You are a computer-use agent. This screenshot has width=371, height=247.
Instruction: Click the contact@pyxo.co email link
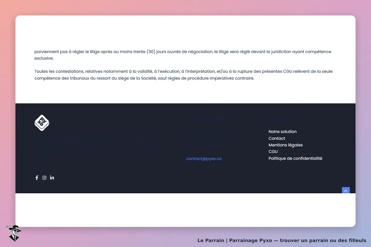(x=204, y=159)
